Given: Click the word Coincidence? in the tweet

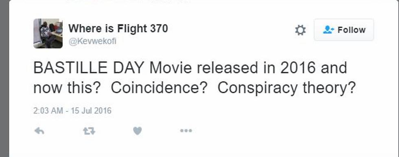Looking at the screenshot, I should tap(158, 88).
